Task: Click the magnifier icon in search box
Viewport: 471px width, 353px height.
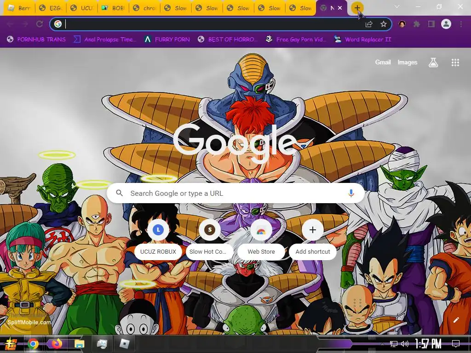Action: pos(119,193)
